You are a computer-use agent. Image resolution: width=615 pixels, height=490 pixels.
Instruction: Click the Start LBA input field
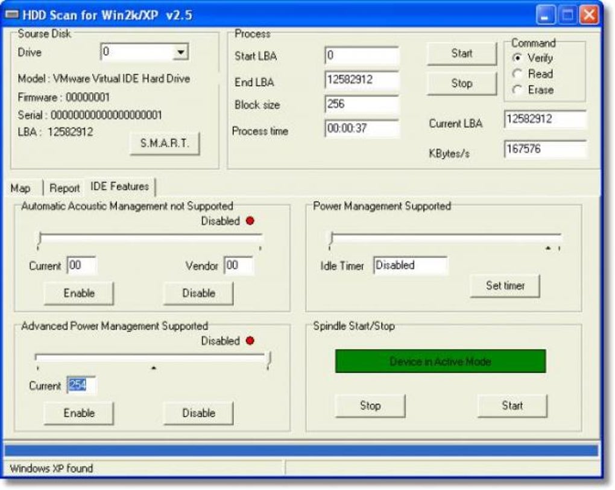tap(362, 56)
